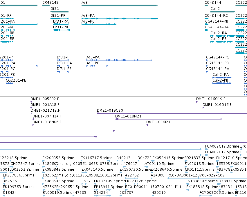Click transcript Df31-RF

pyautogui.click(x=60, y=19)
